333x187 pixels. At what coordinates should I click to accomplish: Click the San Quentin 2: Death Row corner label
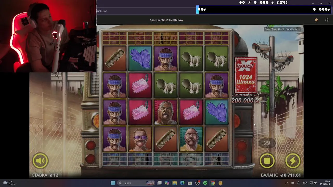point(283,29)
